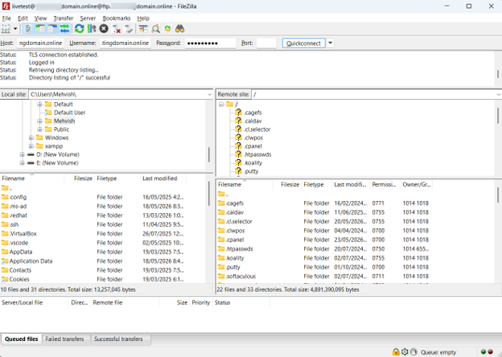Image resolution: width=502 pixels, height=357 pixels.
Task: Click the Port input field
Action: pos(266,43)
